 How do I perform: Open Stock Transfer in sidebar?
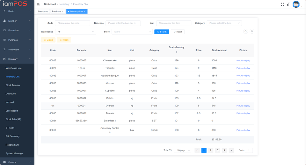pos(13,85)
